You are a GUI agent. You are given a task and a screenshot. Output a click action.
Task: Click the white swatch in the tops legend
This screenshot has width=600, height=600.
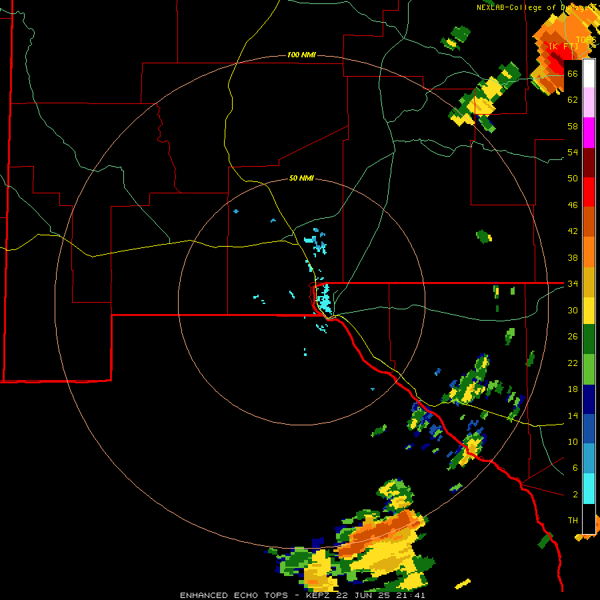coord(589,73)
